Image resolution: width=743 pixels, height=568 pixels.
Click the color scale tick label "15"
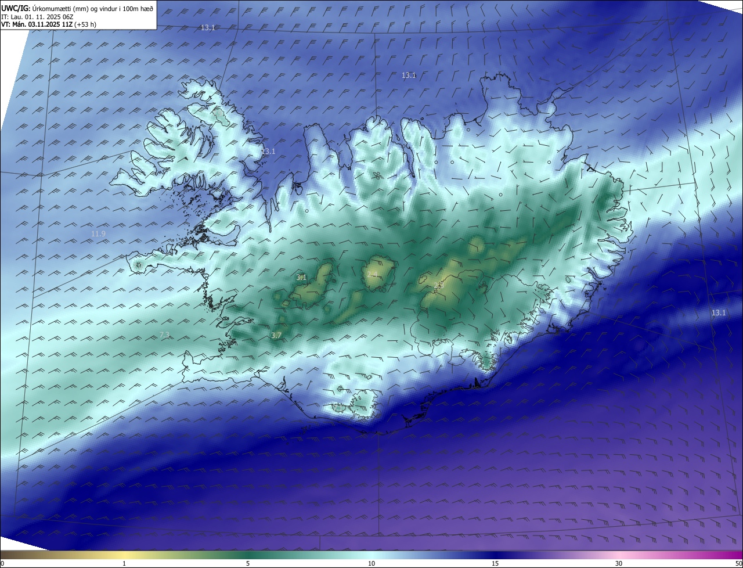pos(495,563)
